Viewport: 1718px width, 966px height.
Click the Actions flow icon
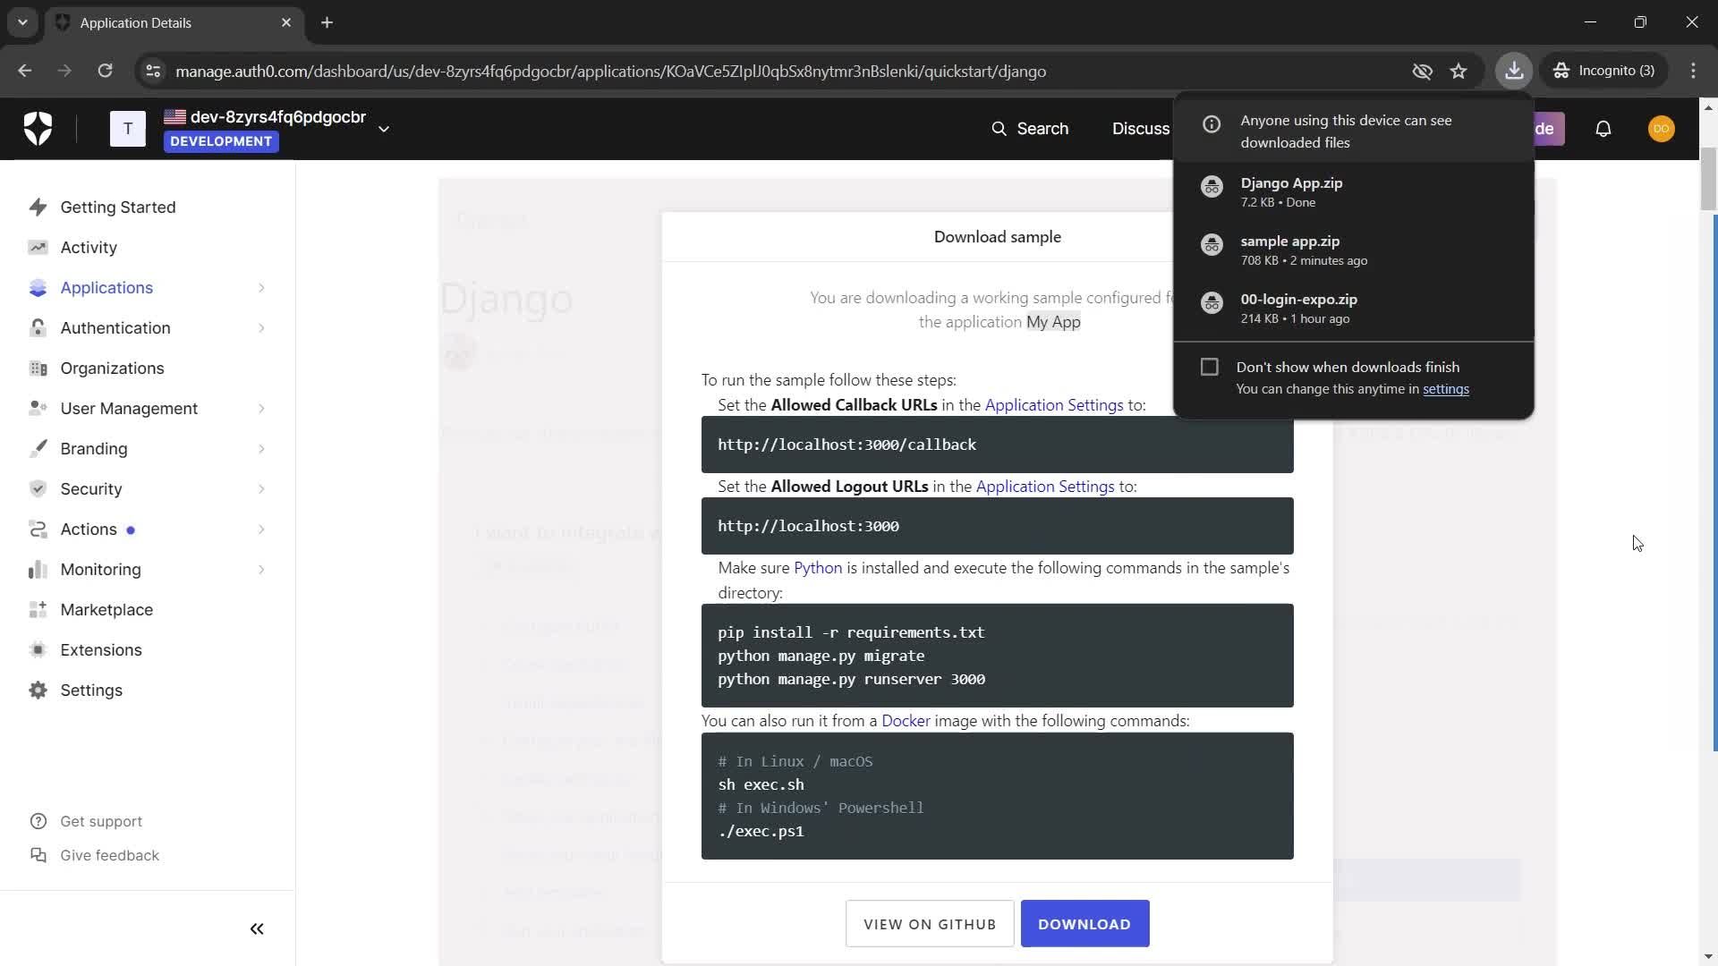38,530
